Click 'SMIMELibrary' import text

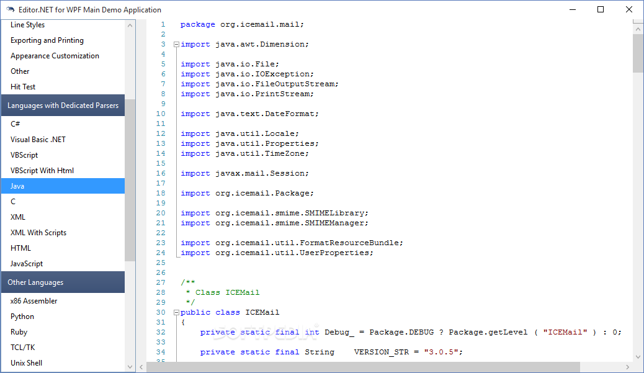(x=335, y=213)
